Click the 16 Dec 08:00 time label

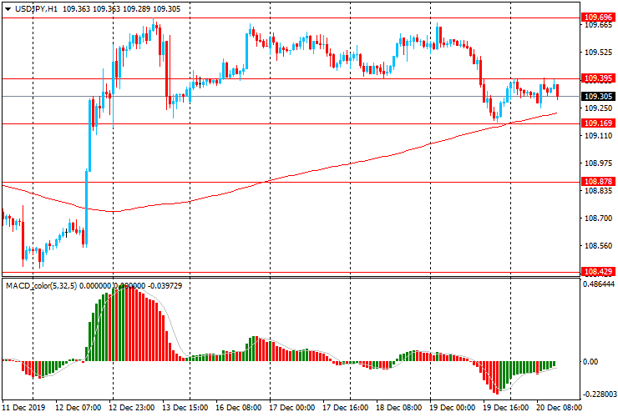coord(239,407)
